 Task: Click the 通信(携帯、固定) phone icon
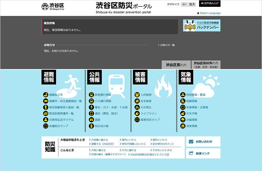tap(91, 113)
